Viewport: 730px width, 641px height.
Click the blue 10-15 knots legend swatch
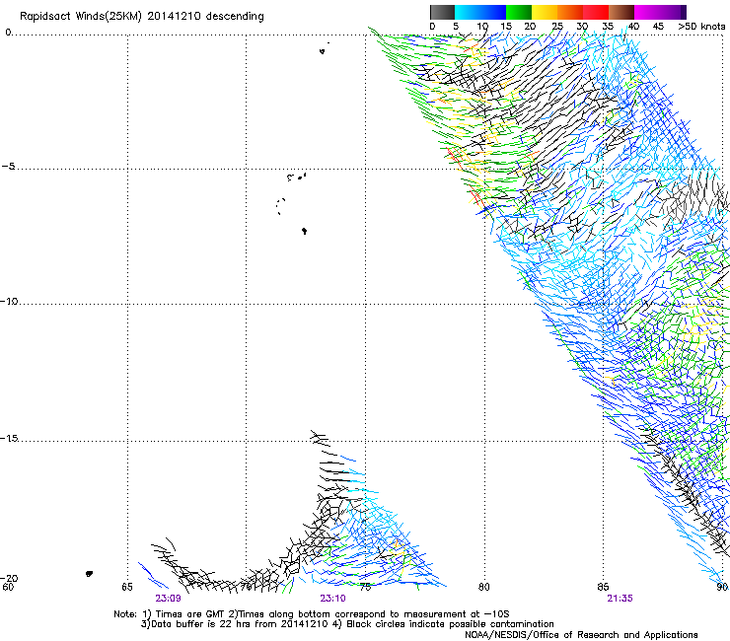pos(493,12)
